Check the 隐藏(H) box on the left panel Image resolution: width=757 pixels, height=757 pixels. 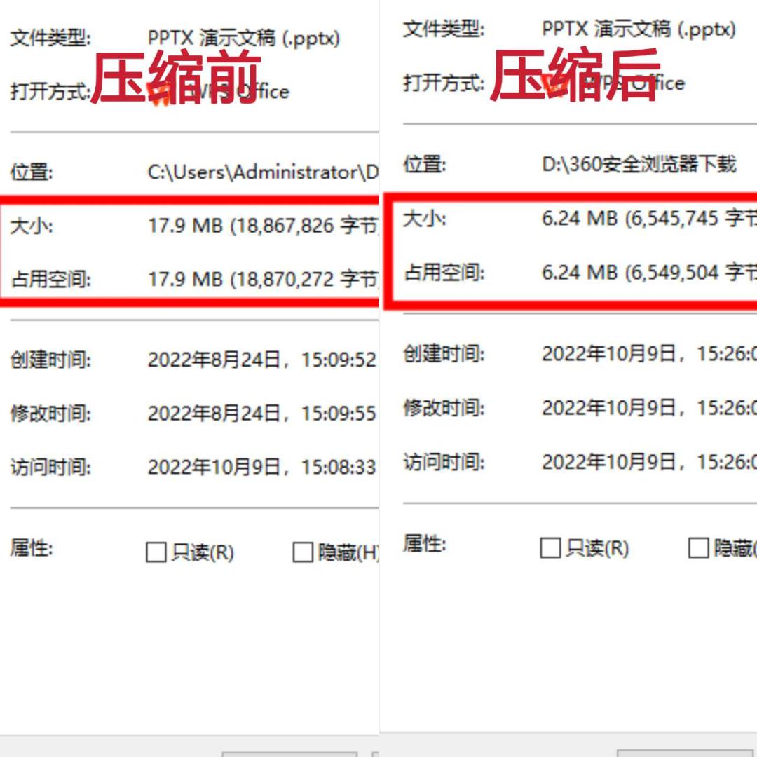pos(301,553)
